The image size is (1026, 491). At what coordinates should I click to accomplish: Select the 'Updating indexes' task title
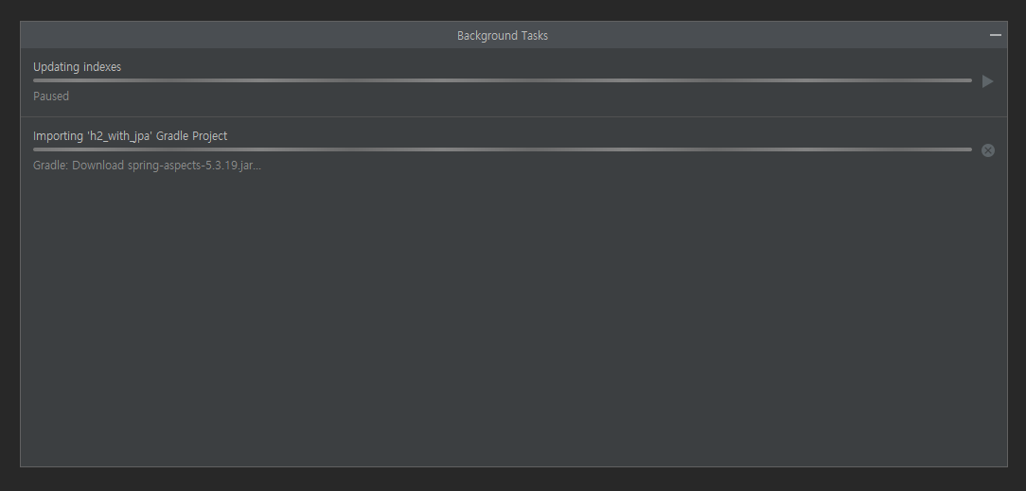pos(78,66)
